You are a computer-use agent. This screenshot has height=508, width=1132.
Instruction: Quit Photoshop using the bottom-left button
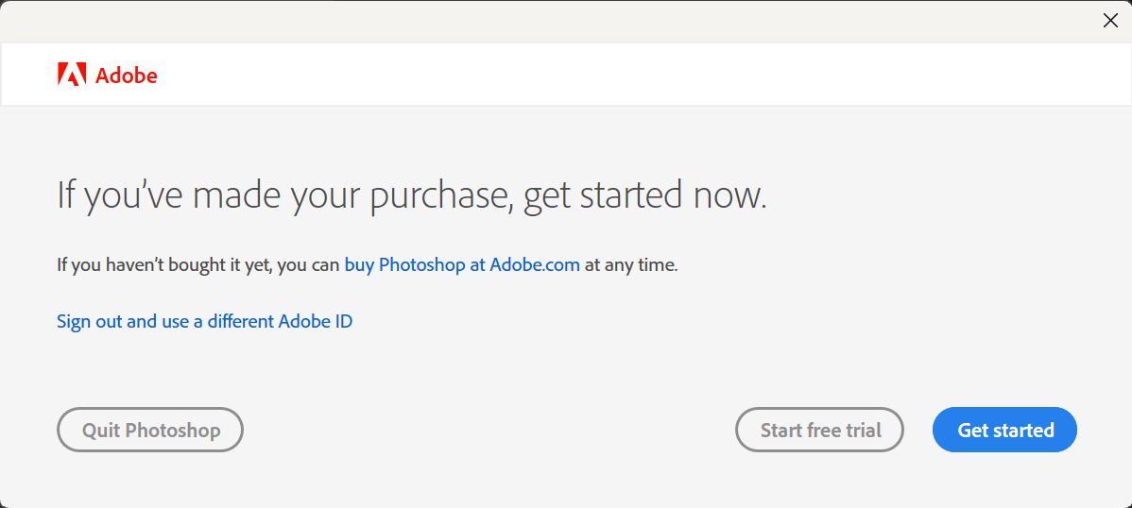[x=150, y=431]
